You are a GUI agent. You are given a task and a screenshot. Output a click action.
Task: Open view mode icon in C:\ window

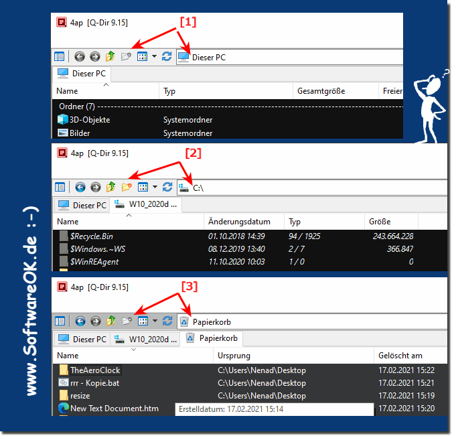(143, 188)
